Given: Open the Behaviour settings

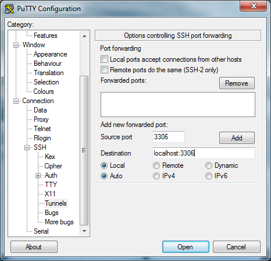Looking at the screenshot, I should (x=48, y=64).
